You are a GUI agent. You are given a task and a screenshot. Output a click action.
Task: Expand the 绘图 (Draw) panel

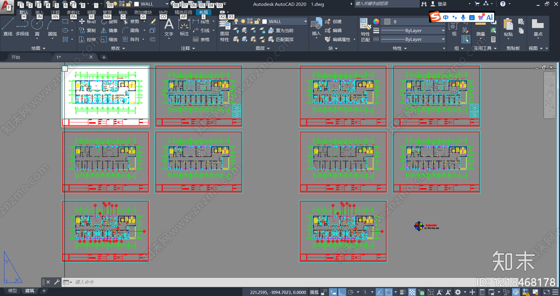pos(38,48)
